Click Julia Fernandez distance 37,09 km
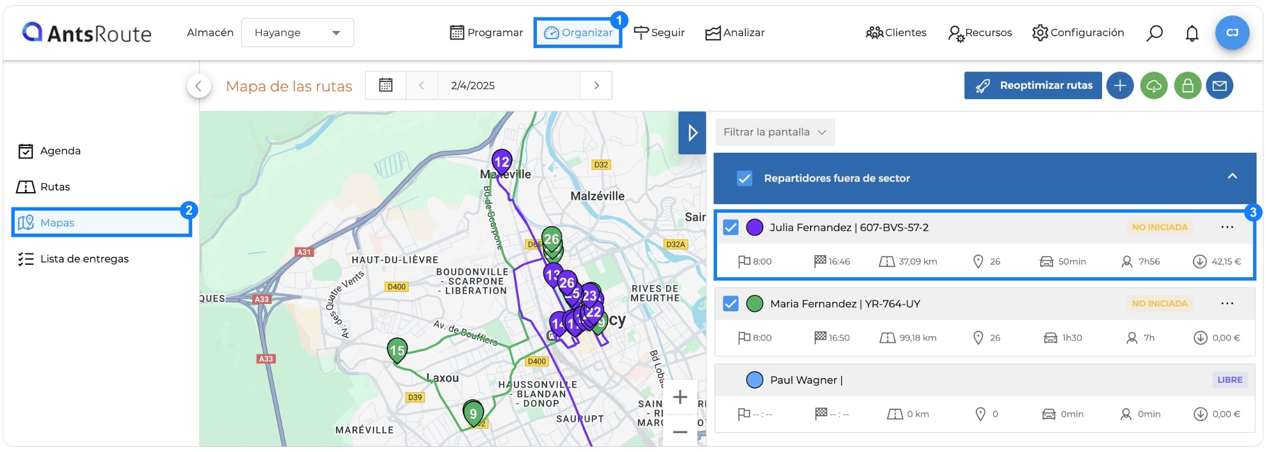 (x=908, y=261)
